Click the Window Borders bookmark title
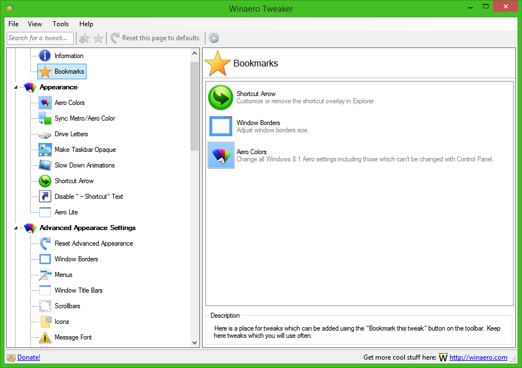 tap(258, 123)
